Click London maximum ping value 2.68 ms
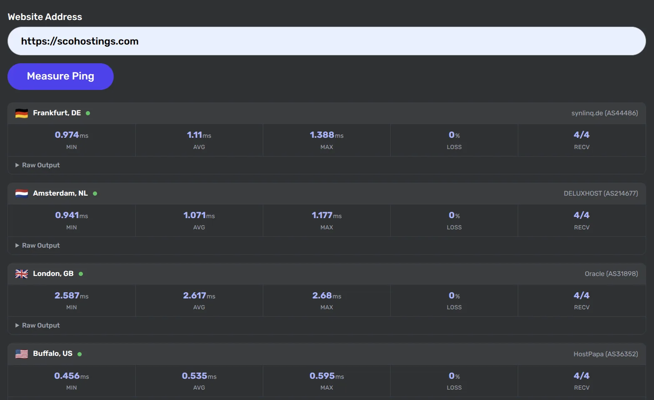 pyautogui.click(x=327, y=296)
